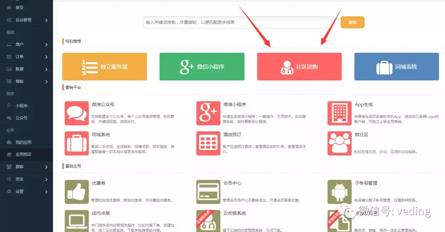Open the 子帐号管理 android robot icon
The width and height of the screenshot is (445, 232).
coord(340,192)
